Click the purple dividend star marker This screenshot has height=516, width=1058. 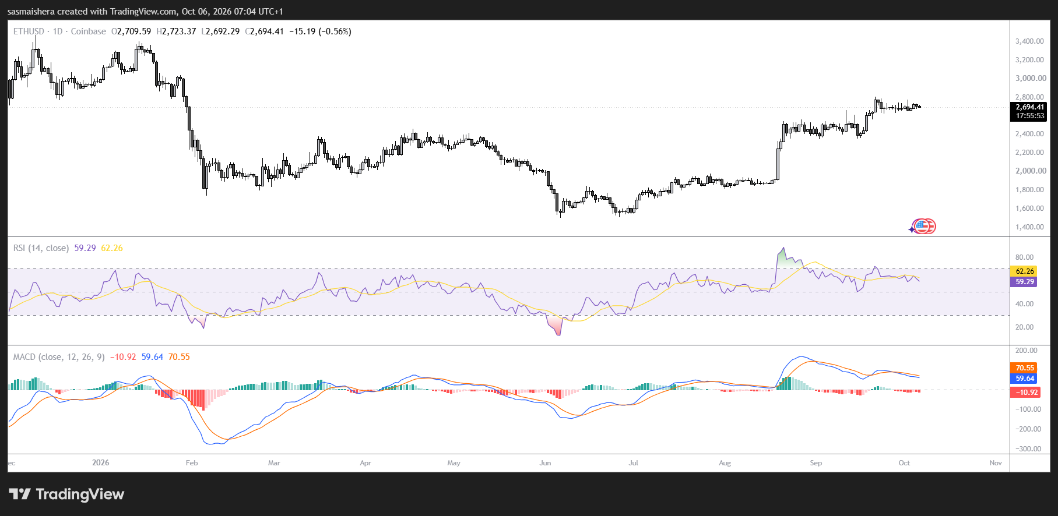click(x=912, y=229)
